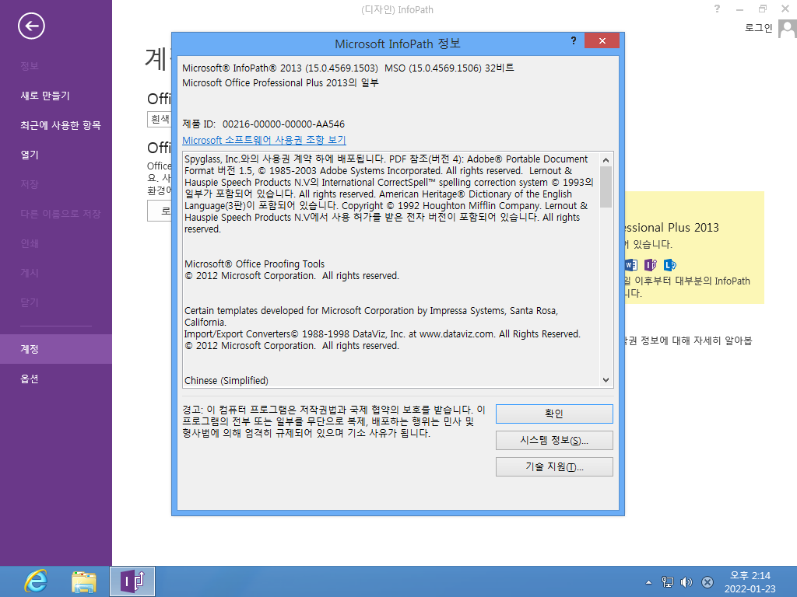Click the license text scrollbar thumb
Screen dimensions: 797x597
pos(606,187)
